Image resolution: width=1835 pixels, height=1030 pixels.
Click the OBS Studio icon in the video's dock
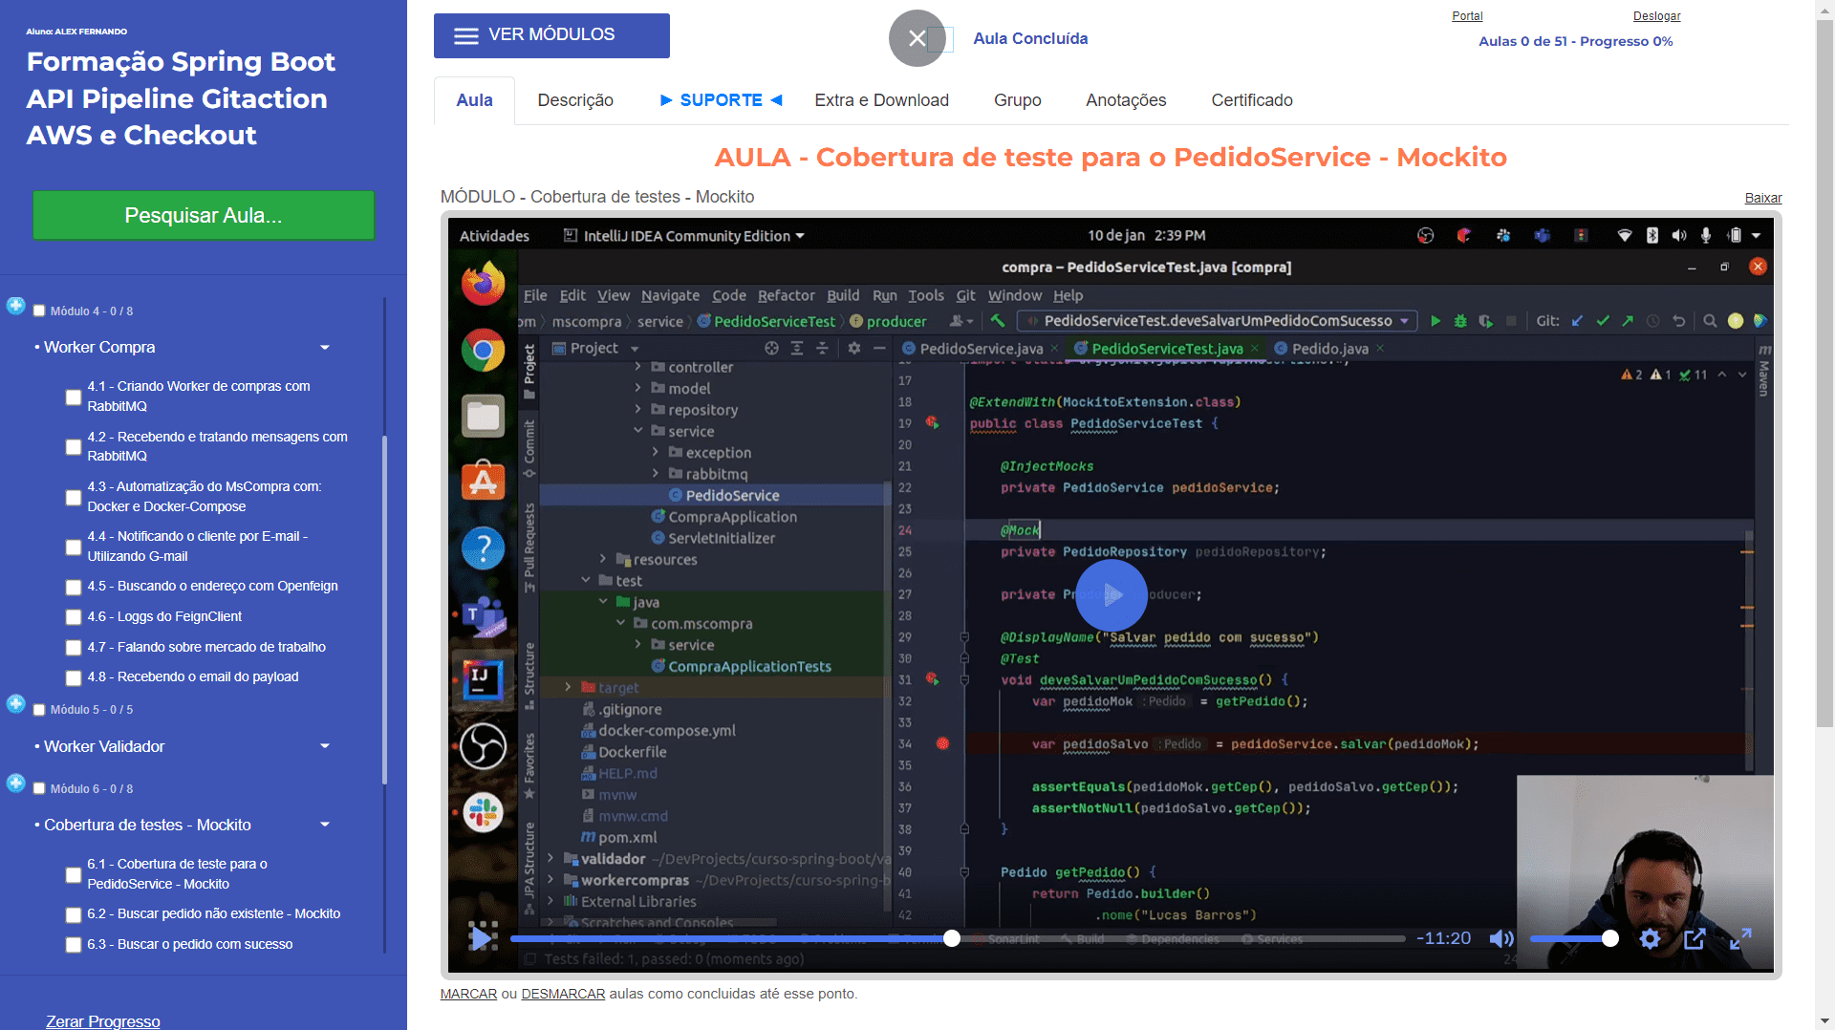pyautogui.click(x=484, y=747)
